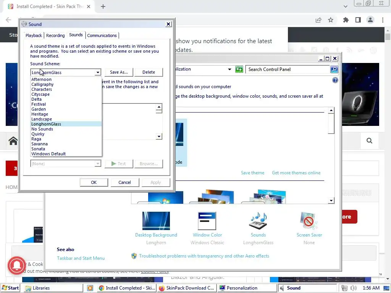Click the system tray volume icon

pos(353,288)
